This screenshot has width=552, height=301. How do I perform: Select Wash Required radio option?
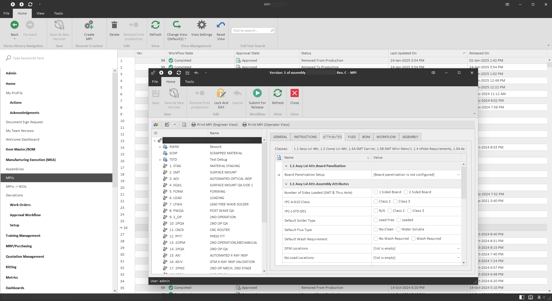coord(413,239)
